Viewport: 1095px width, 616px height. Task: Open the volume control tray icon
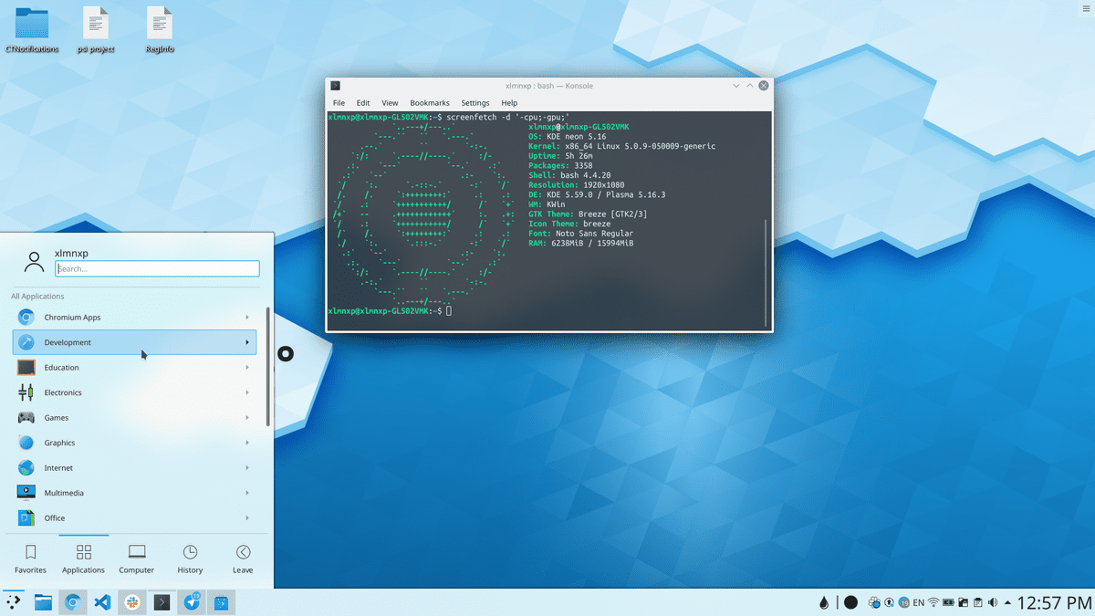point(992,602)
